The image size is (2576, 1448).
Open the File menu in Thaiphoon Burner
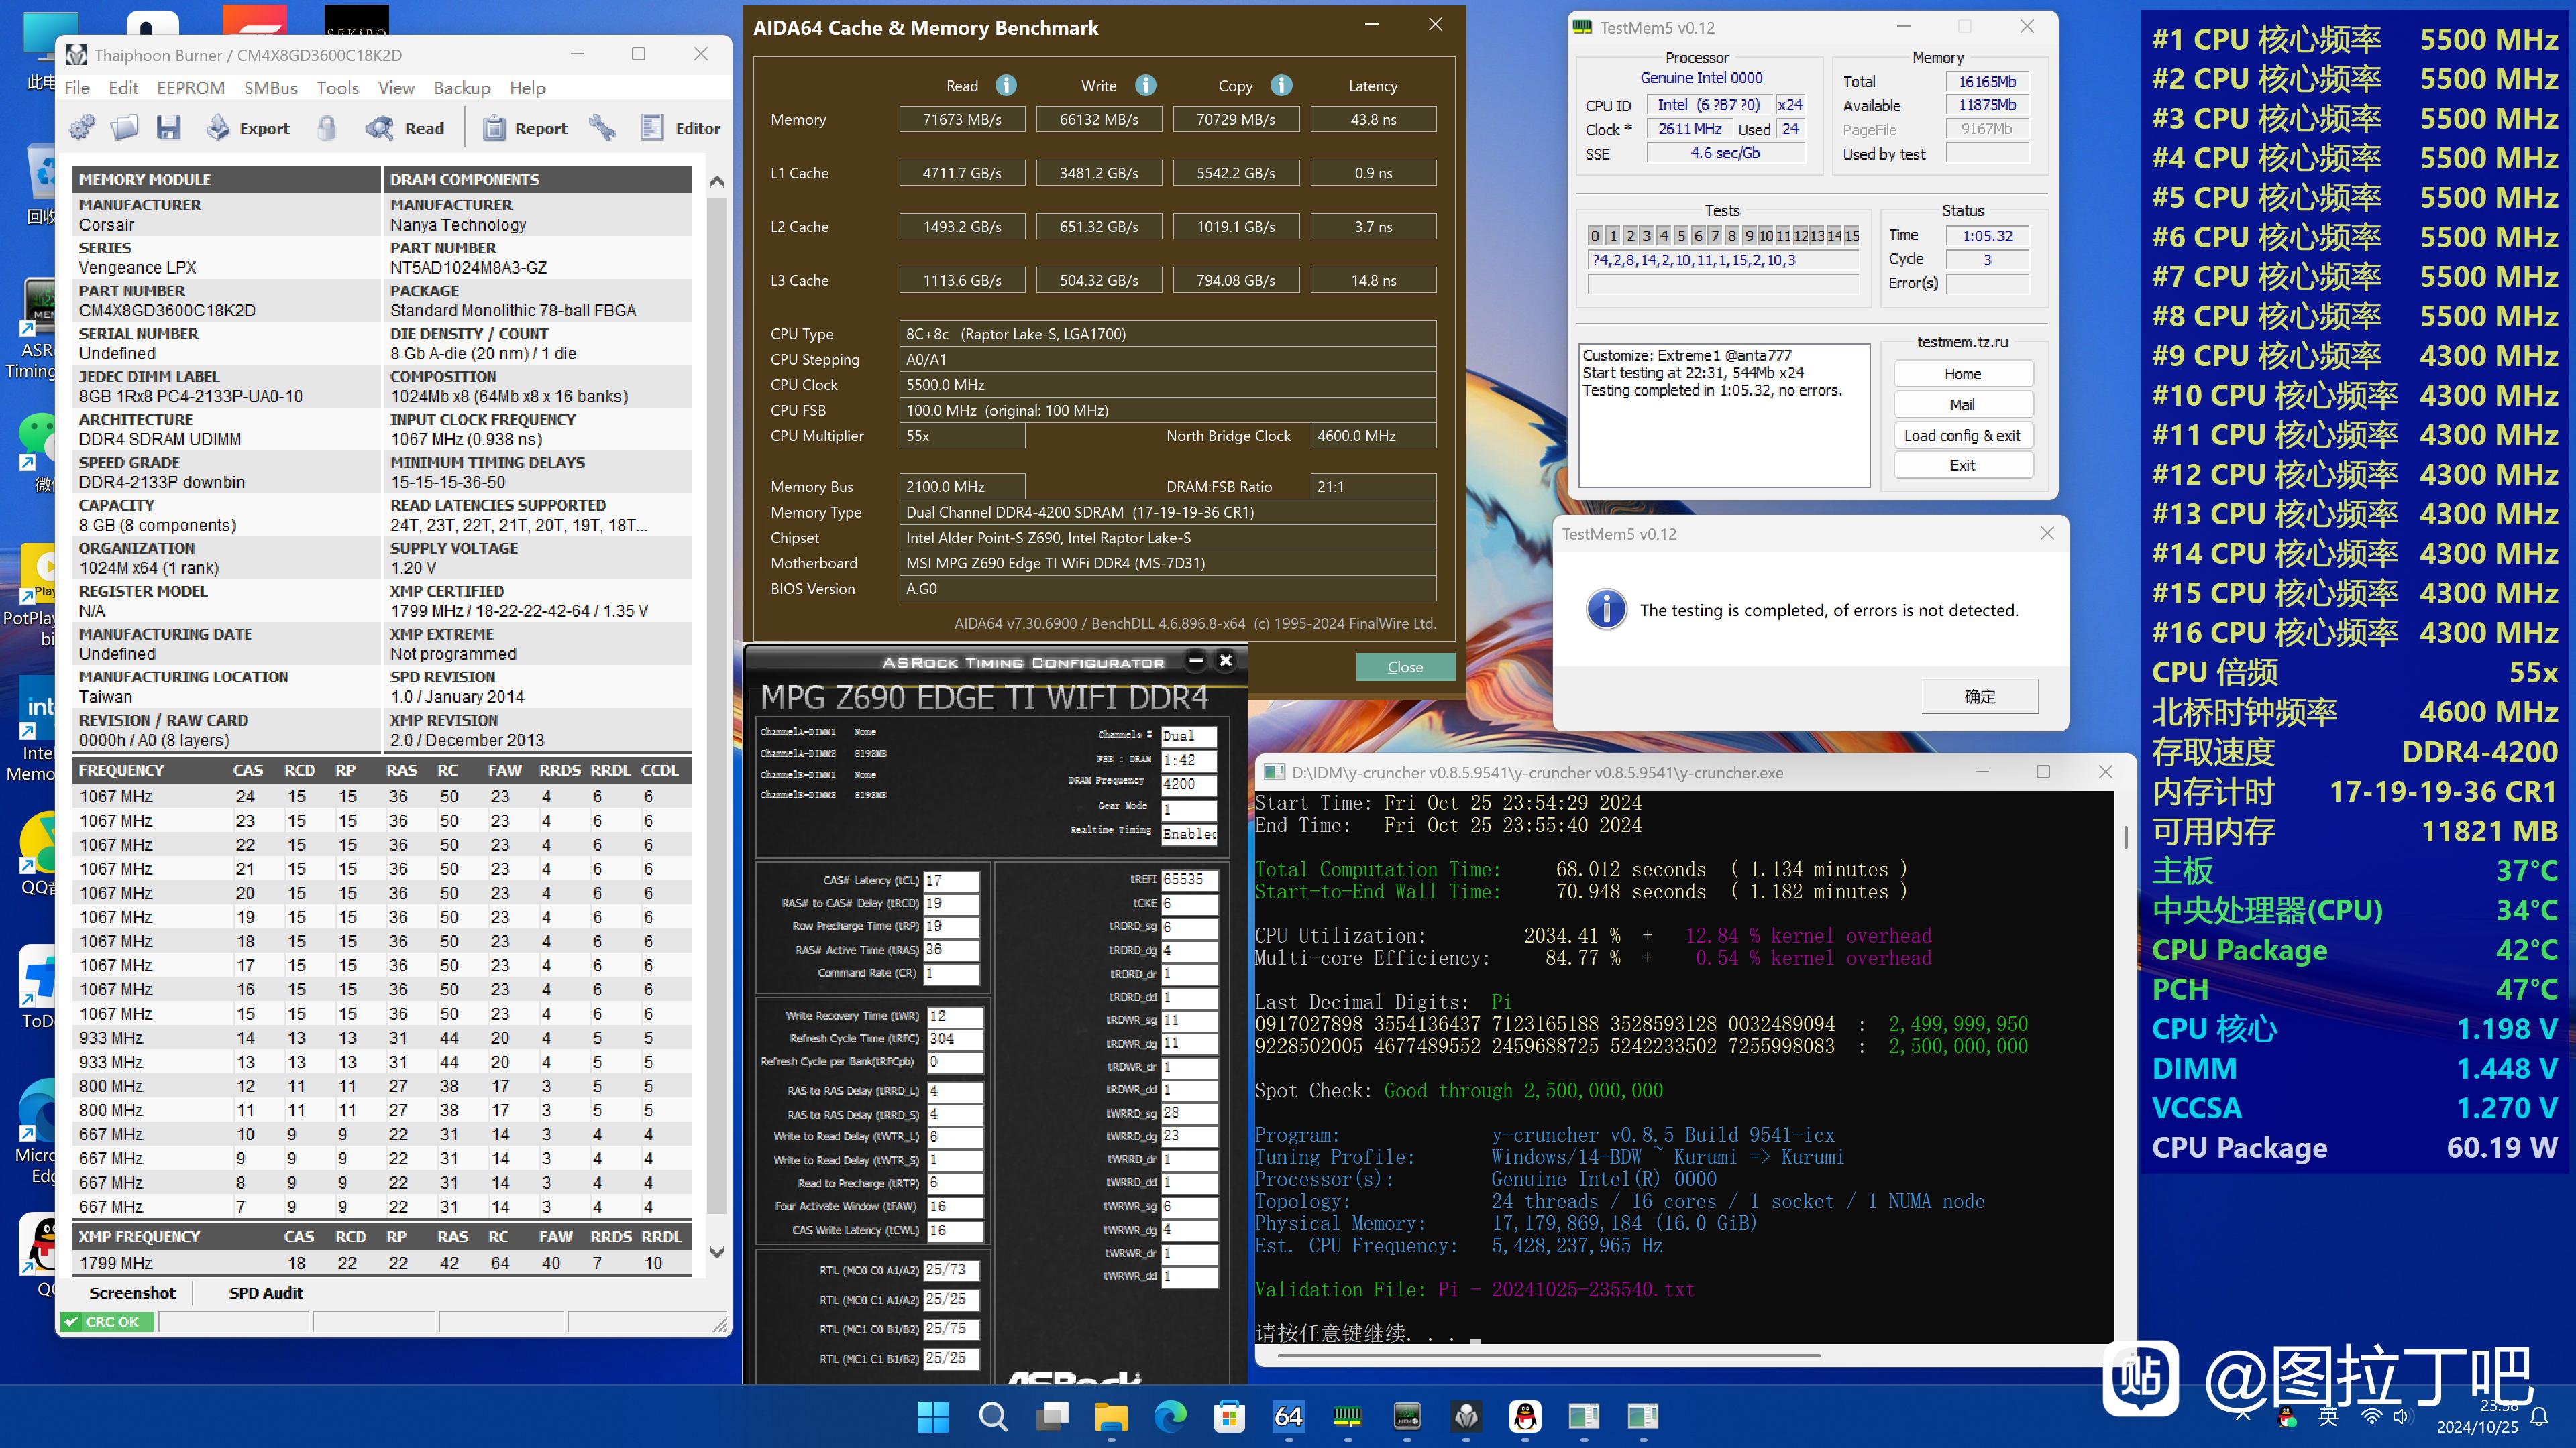(x=77, y=88)
